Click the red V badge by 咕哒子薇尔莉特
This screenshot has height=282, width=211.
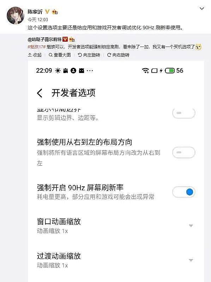[65, 39]
